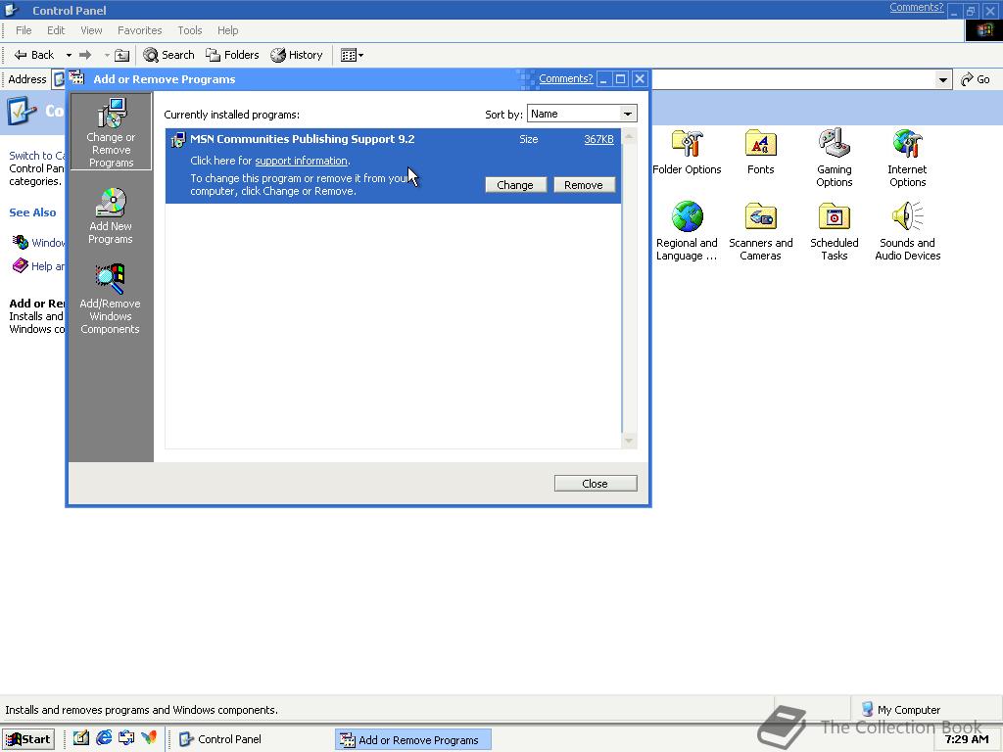
Task: Click scroll up arrow of programs list
Action: [629, 136]
